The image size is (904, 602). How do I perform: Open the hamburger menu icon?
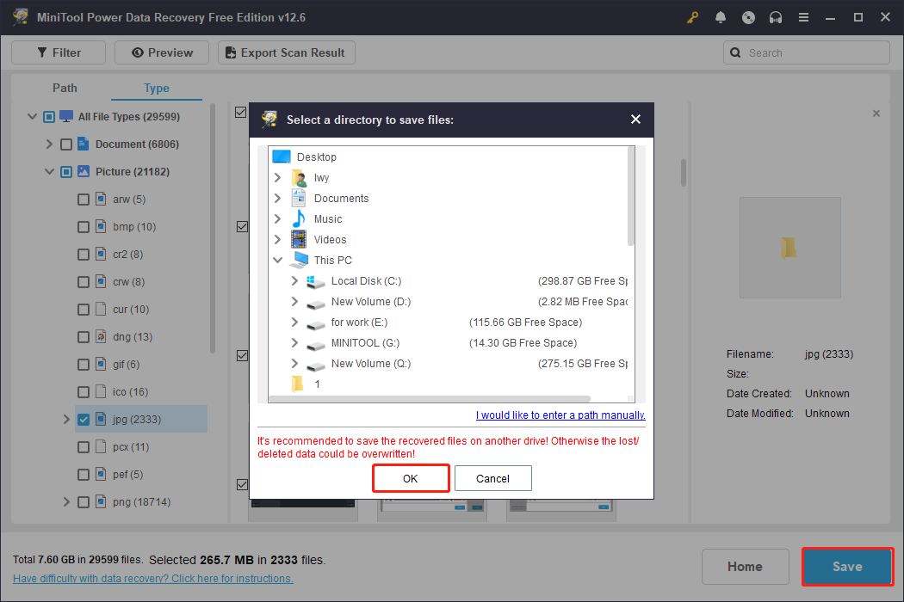803,17
